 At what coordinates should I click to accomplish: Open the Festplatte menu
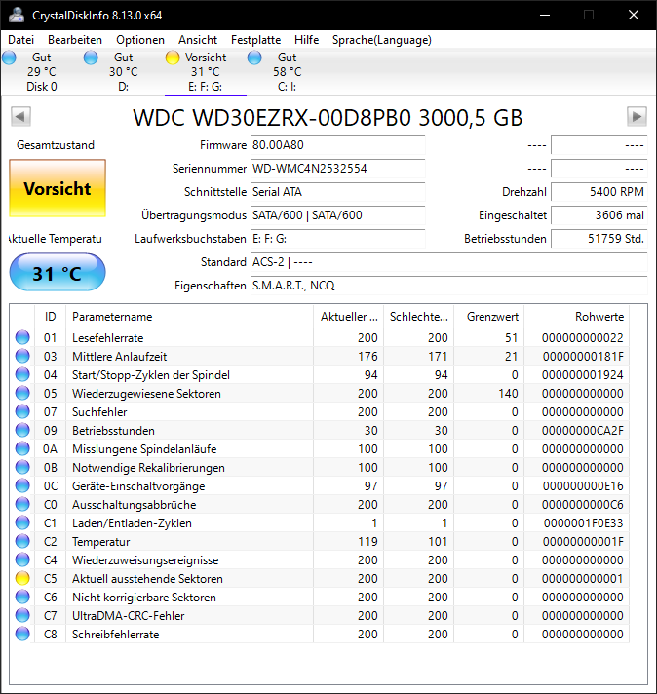point(256,40)
